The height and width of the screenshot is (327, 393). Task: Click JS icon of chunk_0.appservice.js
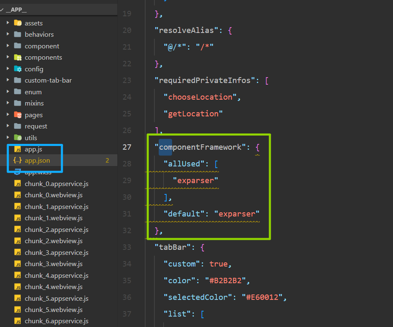(x=18, y=184)
